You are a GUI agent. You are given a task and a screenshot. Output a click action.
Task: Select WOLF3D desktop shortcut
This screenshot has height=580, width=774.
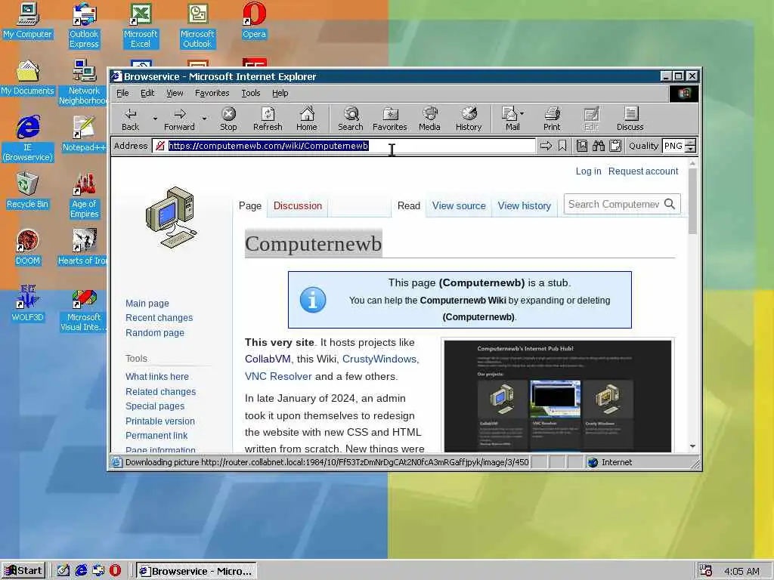(27, 304)
